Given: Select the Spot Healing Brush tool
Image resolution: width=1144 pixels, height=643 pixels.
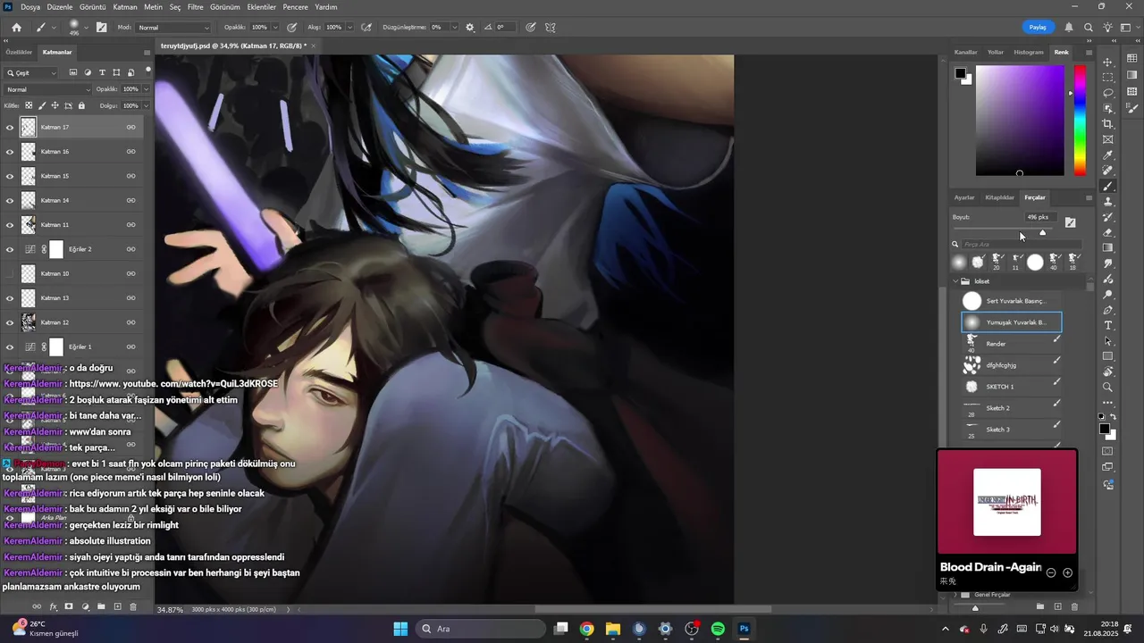Looking at the screenshot, I should tap(1108, 171).
